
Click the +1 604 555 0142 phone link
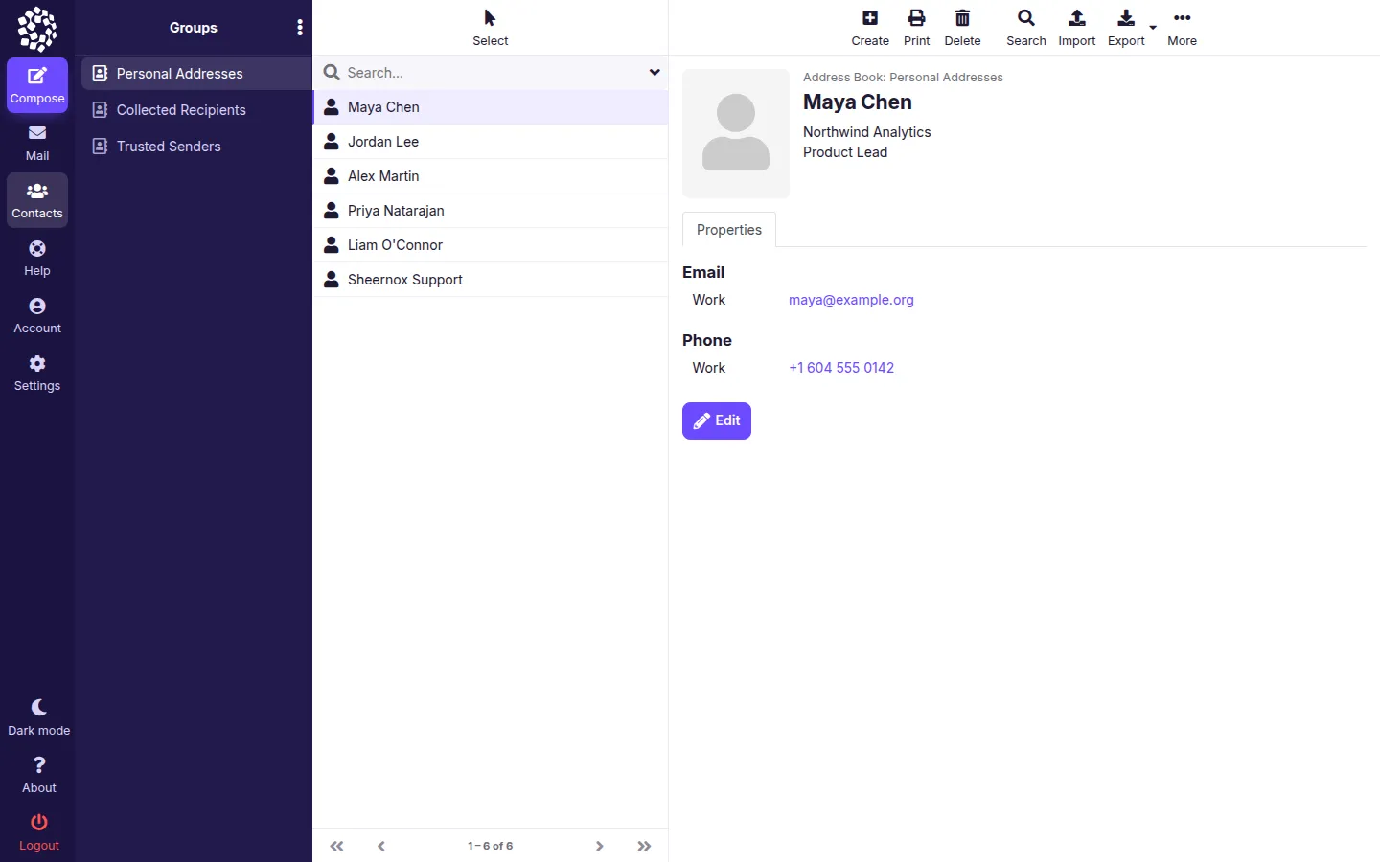click(841, 368)
